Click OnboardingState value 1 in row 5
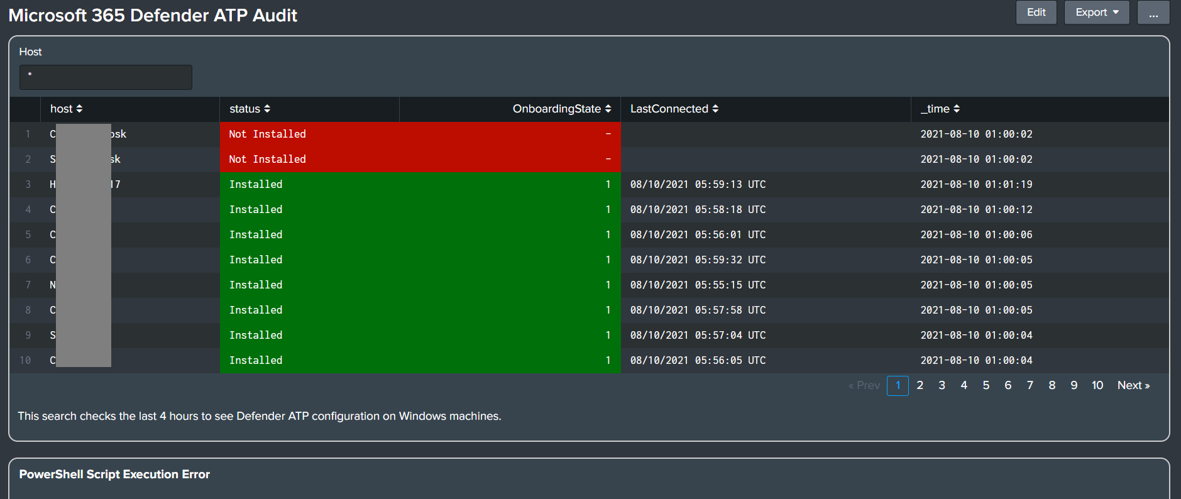 608,234
